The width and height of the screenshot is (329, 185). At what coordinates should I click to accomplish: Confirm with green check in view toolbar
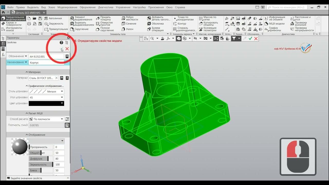click(250, 39)
